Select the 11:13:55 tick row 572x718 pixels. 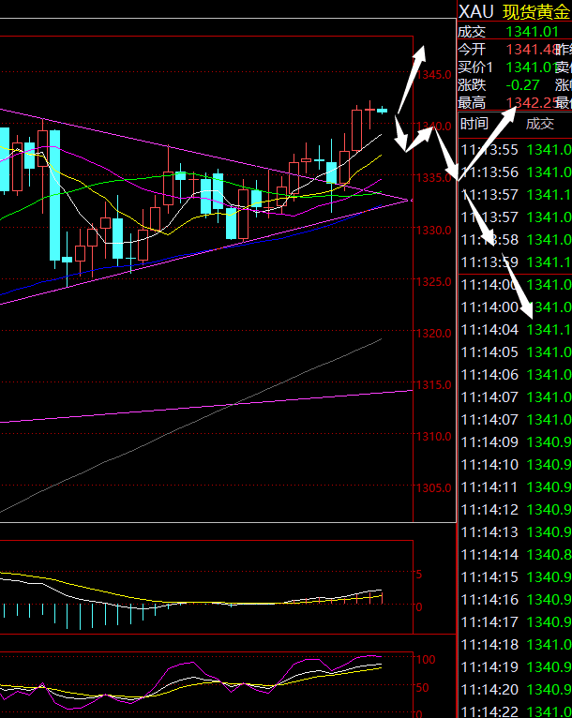(514, 150)
